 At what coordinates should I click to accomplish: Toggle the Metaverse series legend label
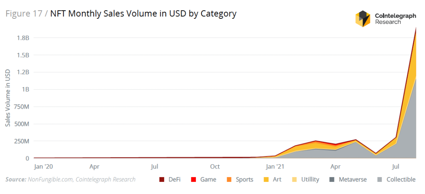tap(353, 179)
